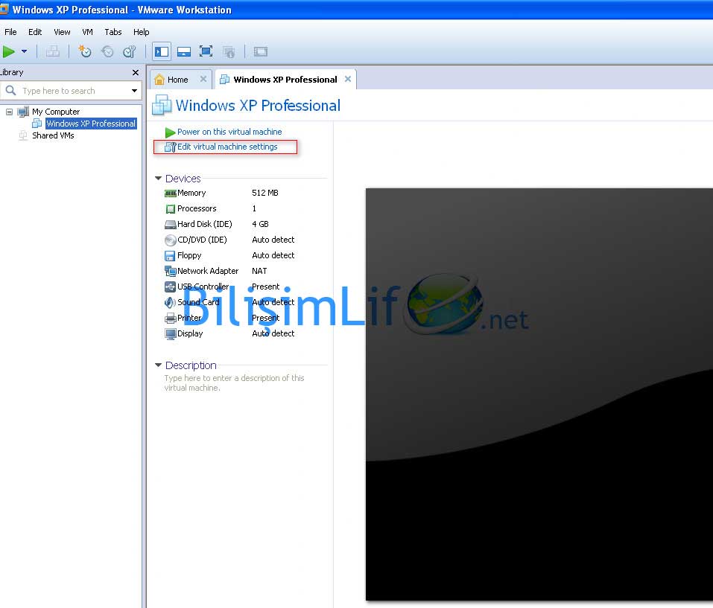The image size is (713, 608).
Task: Switch to the Home tab
Action: pos(177,80)
